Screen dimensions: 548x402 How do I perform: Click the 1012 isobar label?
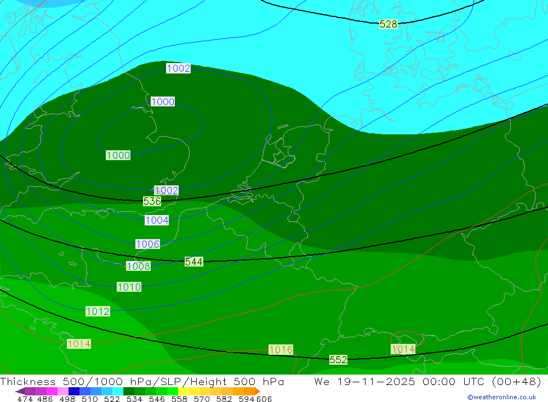[x=98, y=311]
